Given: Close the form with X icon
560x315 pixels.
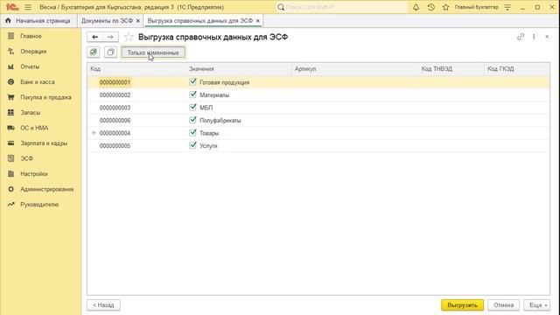Looking at the screenshot, I should tap(547, 37).
